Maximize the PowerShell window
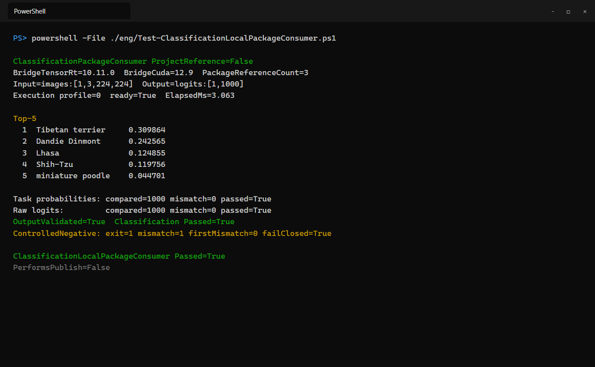This screenshot has width=595, height=367. [x=568, y=12]
